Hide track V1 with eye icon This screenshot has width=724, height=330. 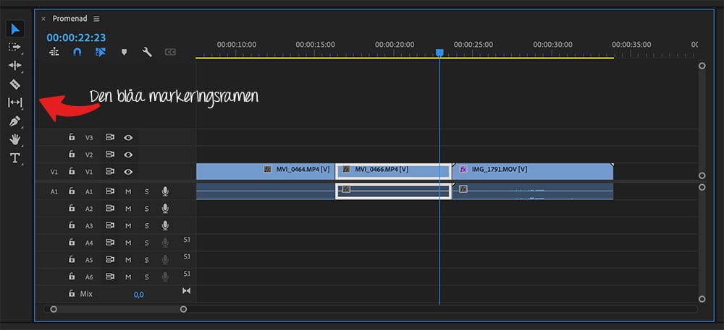coord(128,172)
